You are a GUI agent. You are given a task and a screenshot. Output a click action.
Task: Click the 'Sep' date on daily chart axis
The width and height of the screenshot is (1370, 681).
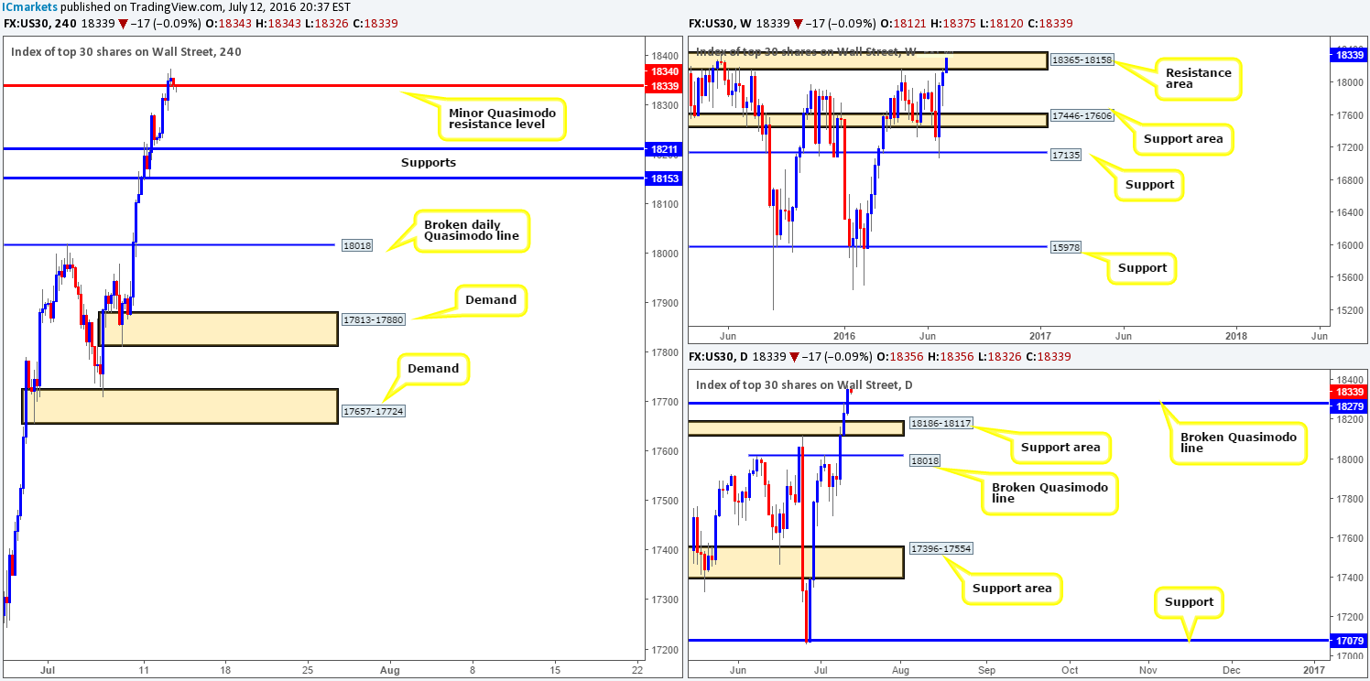coord(987,670)
